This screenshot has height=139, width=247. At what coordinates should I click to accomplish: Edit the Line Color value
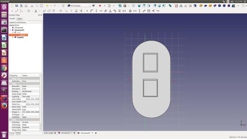31,99
